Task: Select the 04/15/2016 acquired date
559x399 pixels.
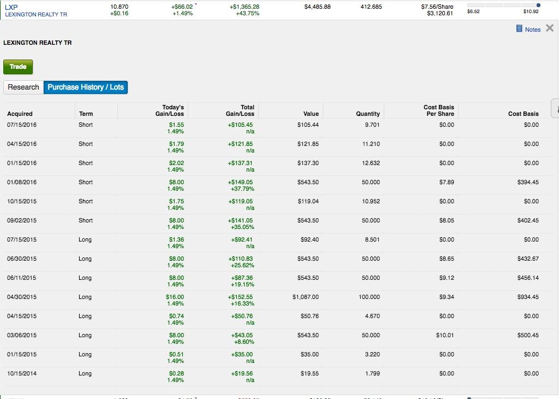Action: tap(22, 144)
